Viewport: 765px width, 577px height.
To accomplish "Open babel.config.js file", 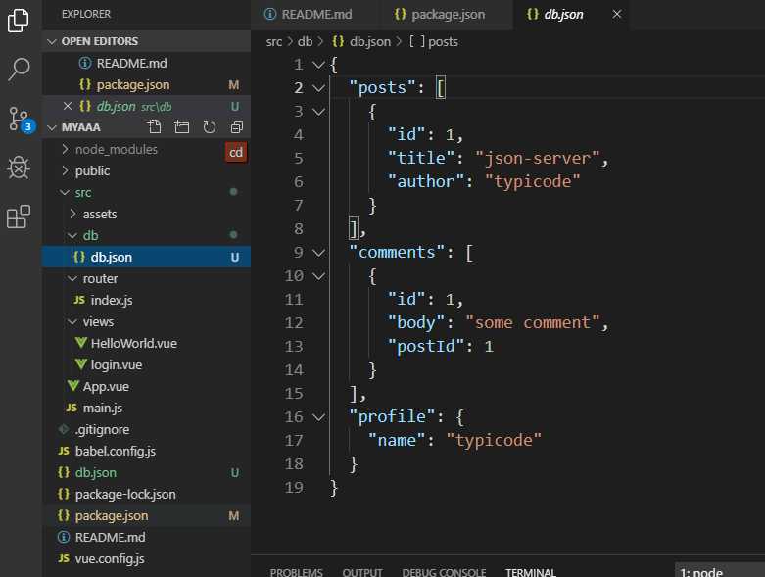I will tap(146, 451).
